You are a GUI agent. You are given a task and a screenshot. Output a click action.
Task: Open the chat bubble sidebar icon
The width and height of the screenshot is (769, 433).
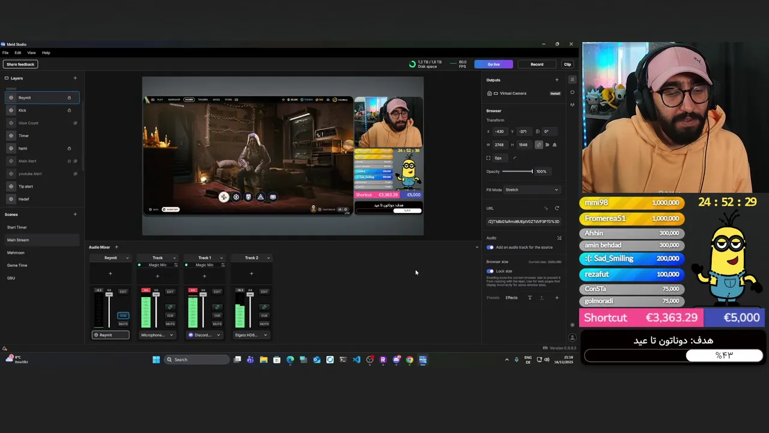[x=572, y=92]
